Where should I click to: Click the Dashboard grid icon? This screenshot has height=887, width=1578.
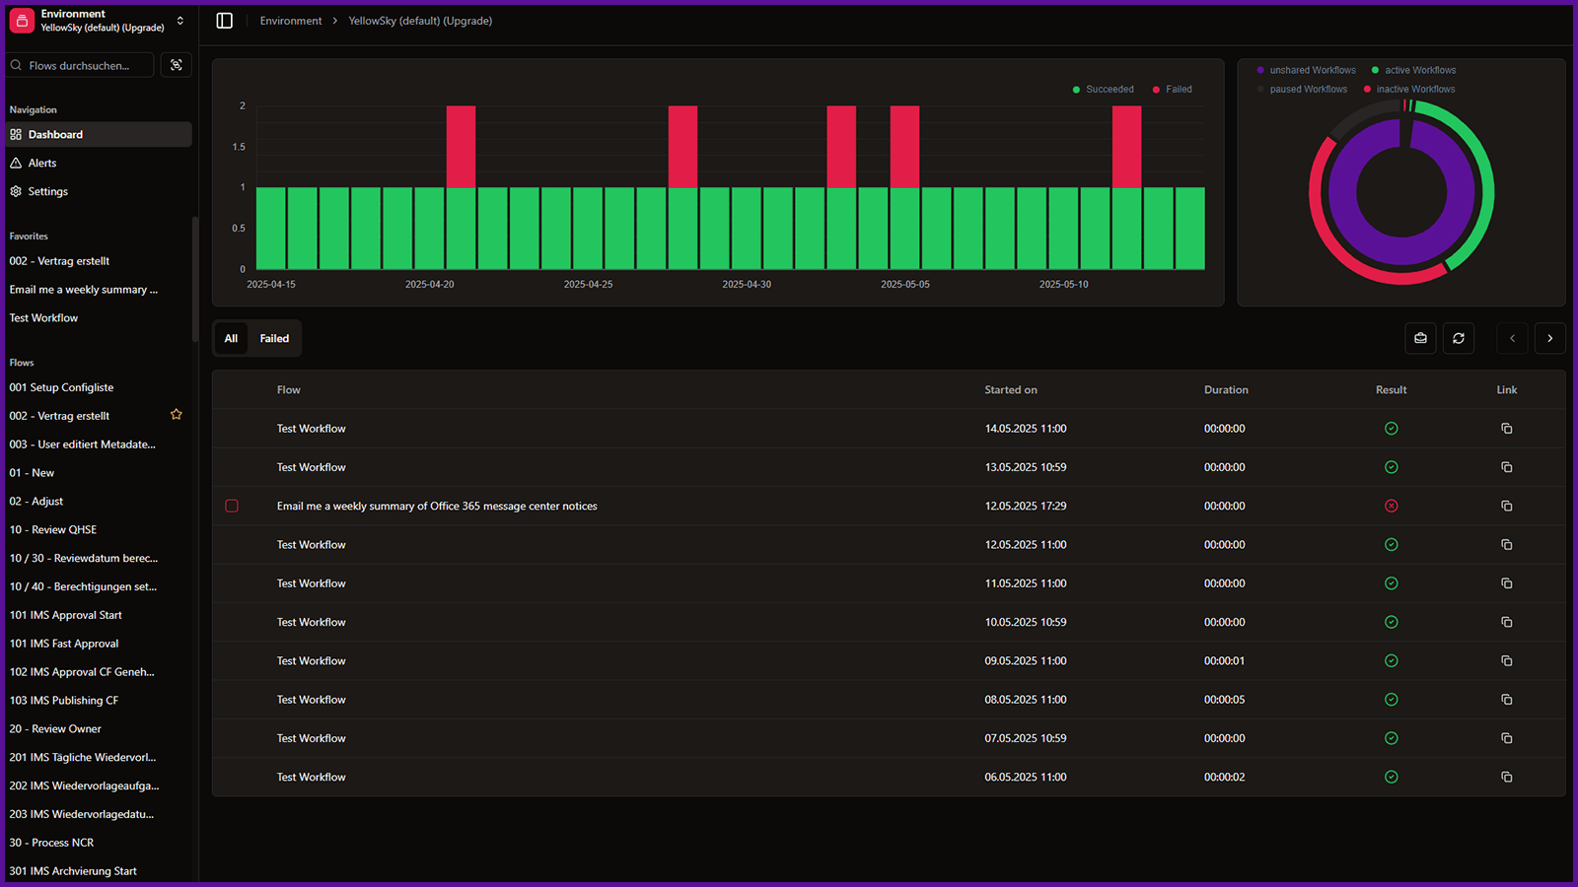click(16, 134)
